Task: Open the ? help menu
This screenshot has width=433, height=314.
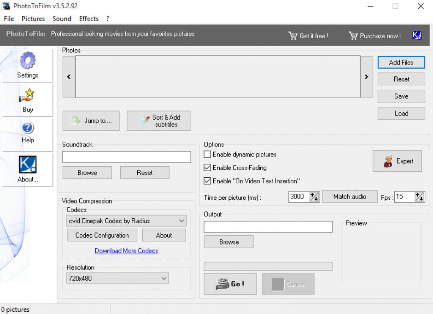Action: tap(108, 19)
